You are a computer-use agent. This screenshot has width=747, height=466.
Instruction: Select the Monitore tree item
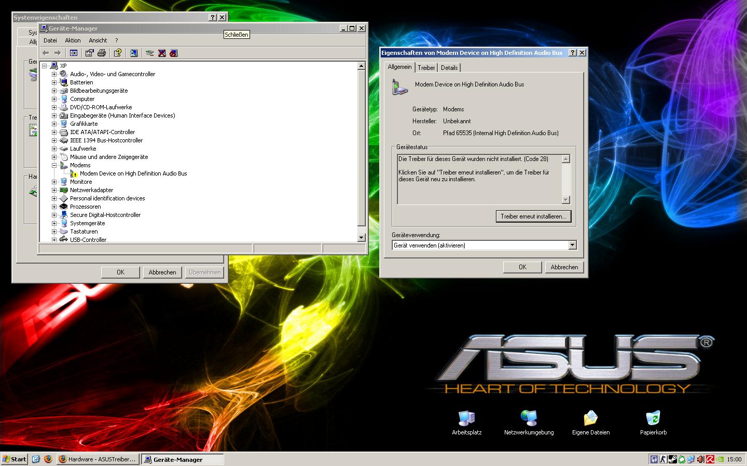81,182
